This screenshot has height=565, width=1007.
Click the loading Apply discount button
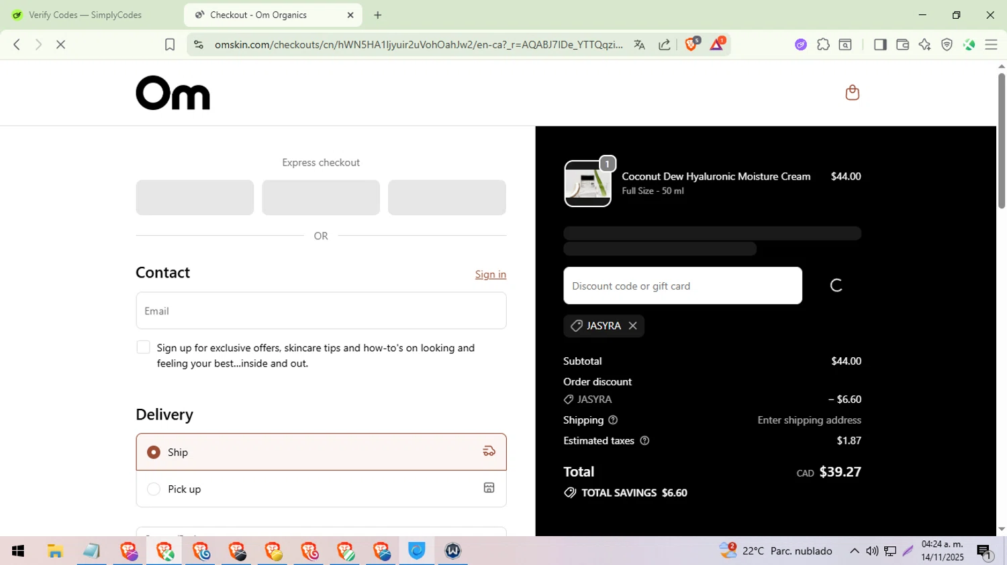836,286
